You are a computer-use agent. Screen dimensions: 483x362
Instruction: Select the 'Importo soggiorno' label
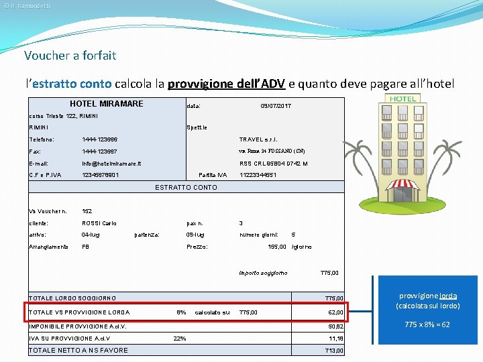pos(263,273)
